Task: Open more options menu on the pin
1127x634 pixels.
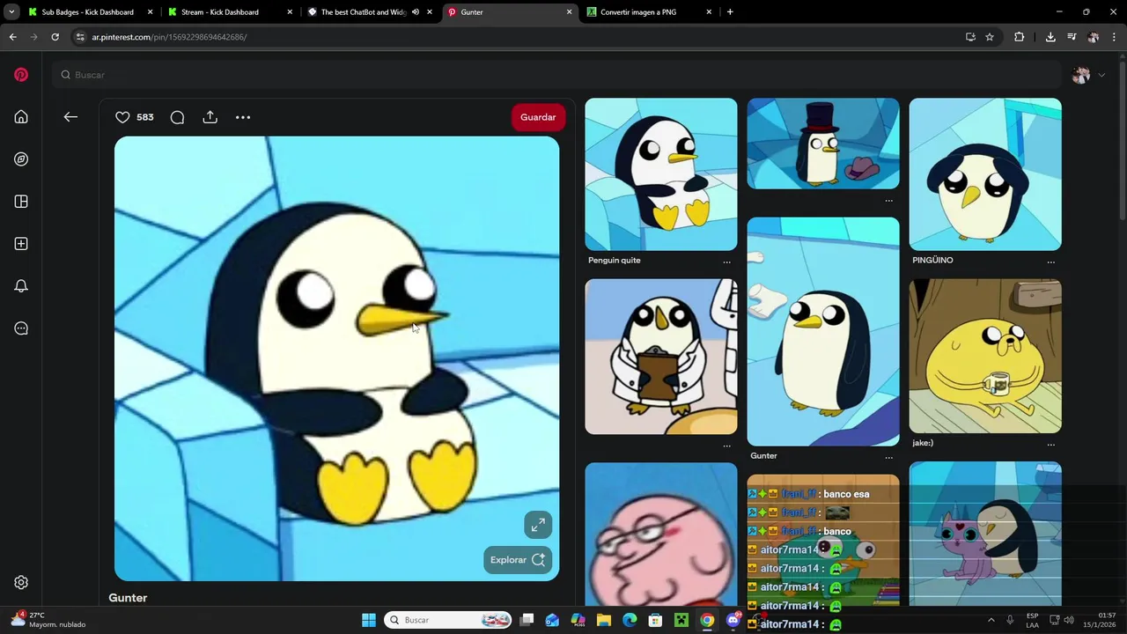Action: tap(243, 117)
